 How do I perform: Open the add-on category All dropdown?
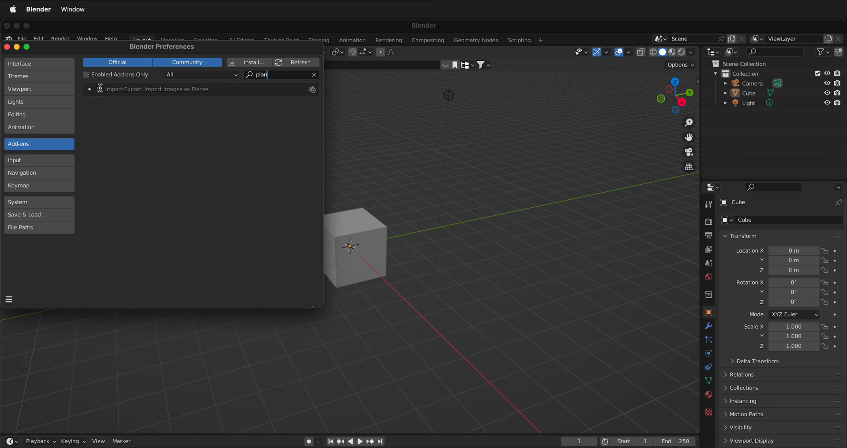(x=201, y=75)
